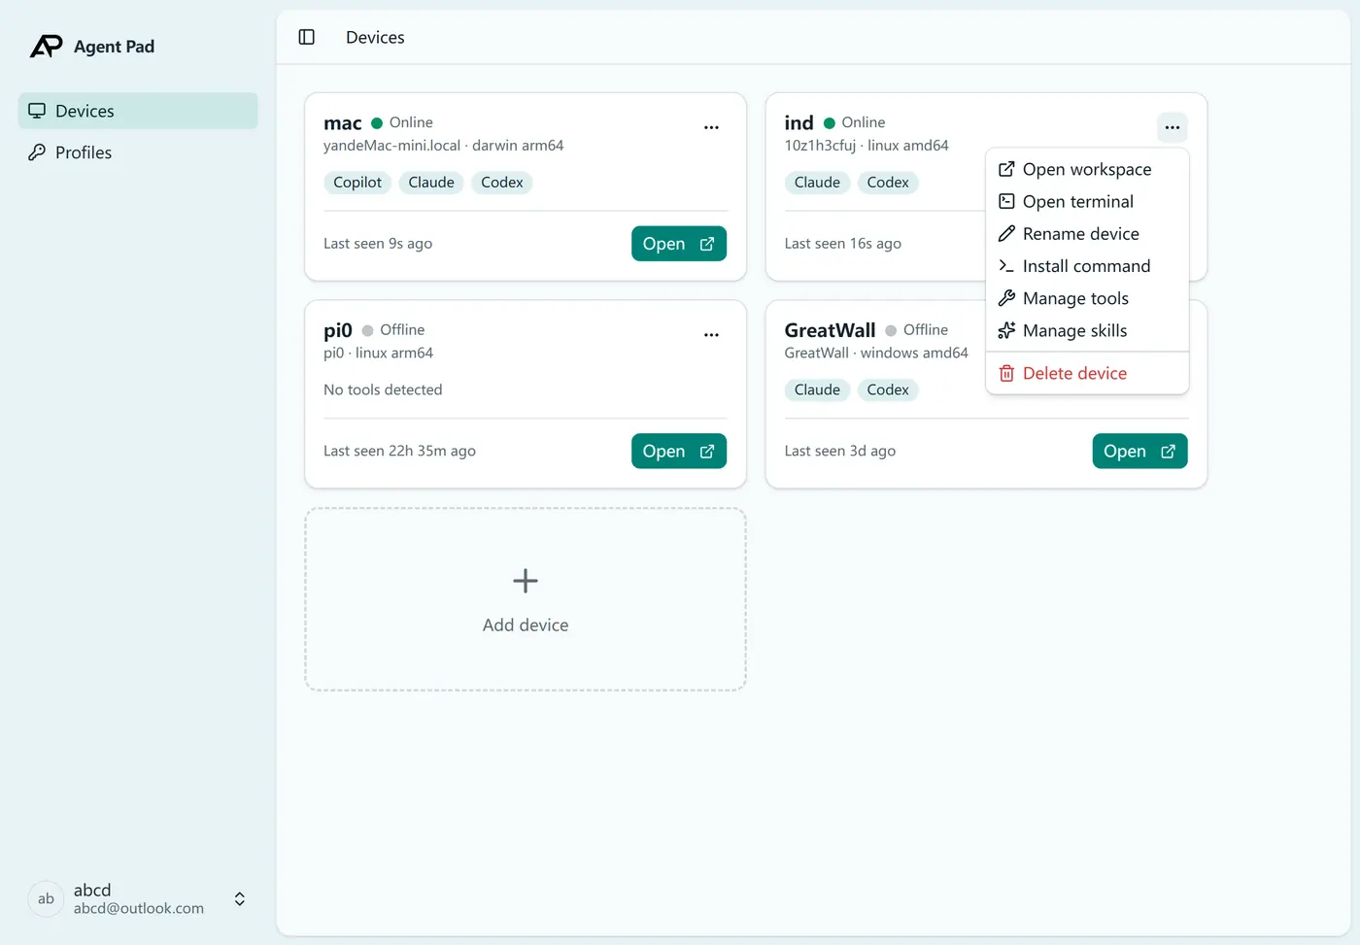Click the abcd@outlook.com email text
This screenshot has width=1360, height=945.
point(139,909)
